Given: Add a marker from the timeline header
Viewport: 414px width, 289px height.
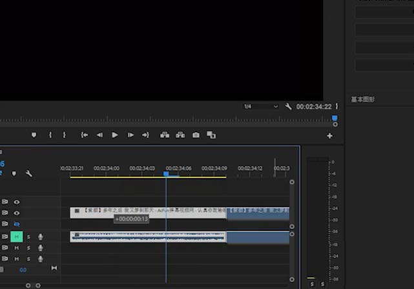Looking at the screenshot, I should pyautogui.click(x=14, y=174).
